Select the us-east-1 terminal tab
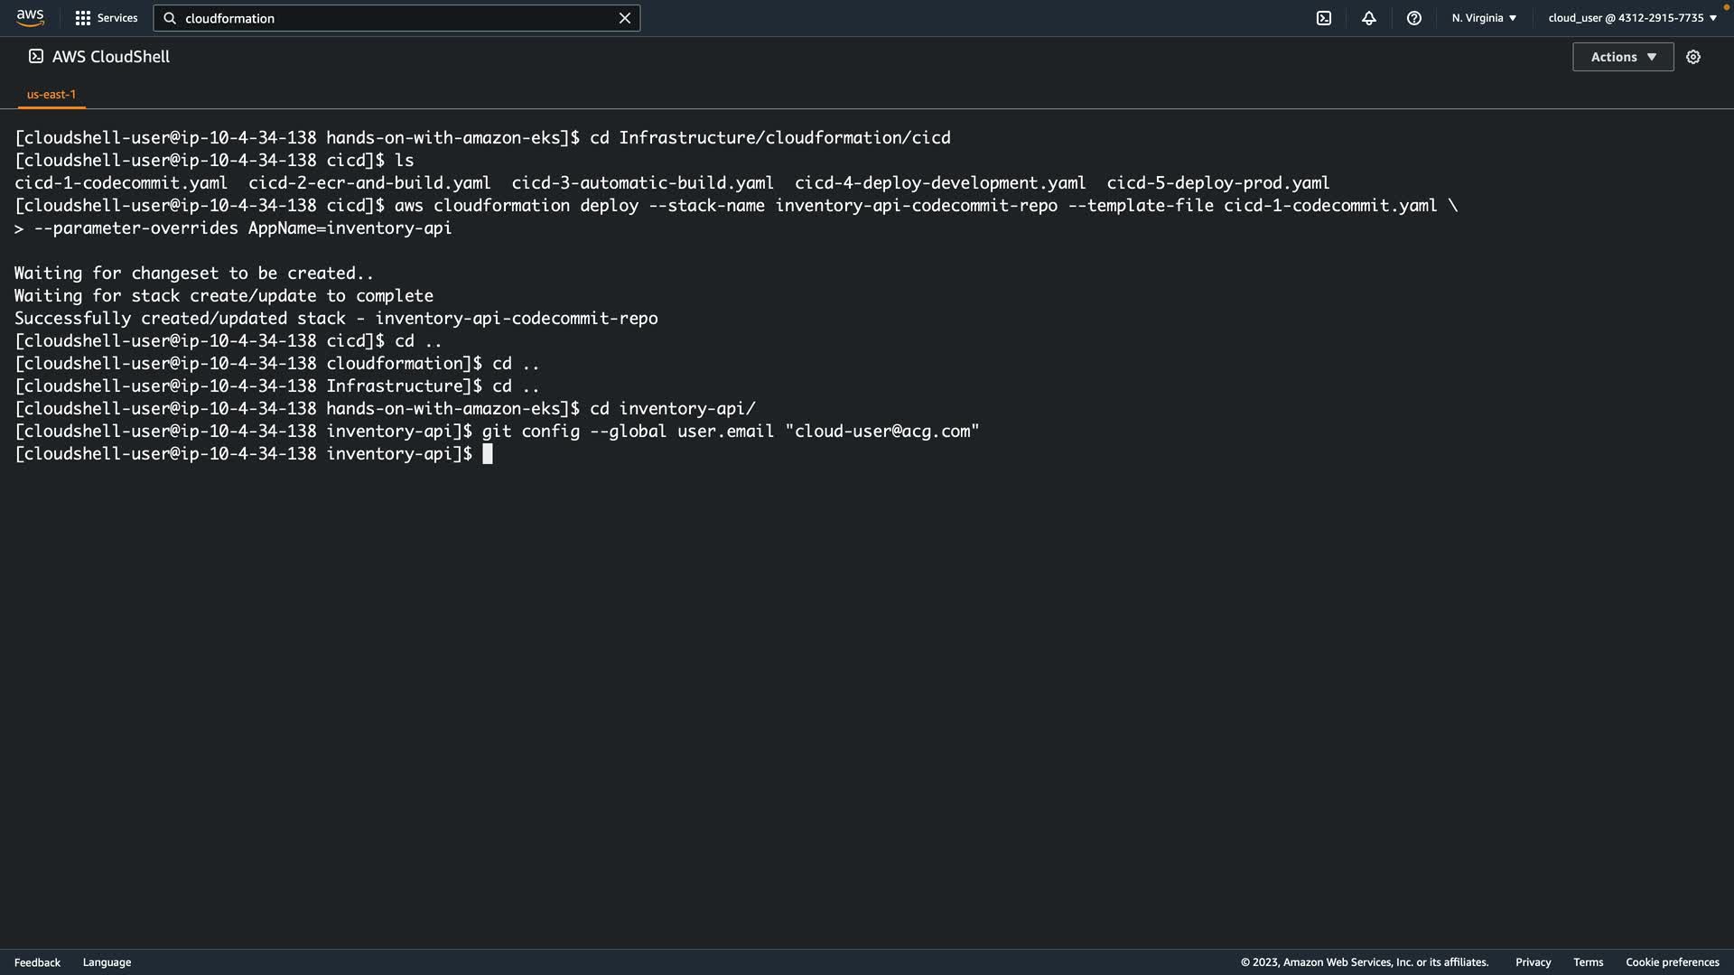This screenshot has height=975, width=1734. [x=51, y=94]
